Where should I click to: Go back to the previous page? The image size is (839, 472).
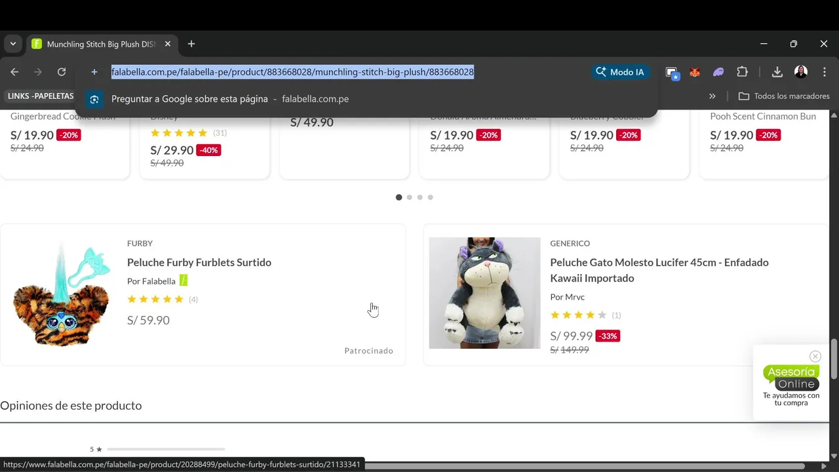pos(14,72)
